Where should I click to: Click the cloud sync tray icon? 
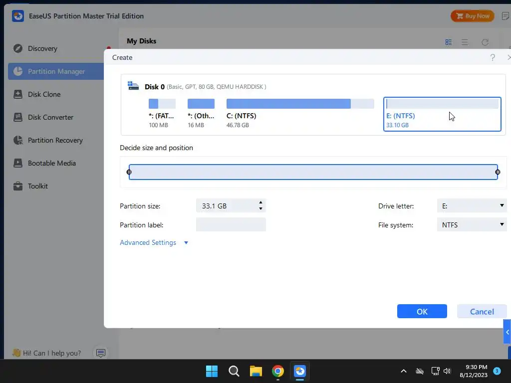point(420,371)
